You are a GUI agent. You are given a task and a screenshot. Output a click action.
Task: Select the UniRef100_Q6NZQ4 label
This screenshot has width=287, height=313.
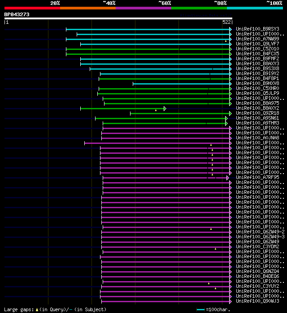257,271
